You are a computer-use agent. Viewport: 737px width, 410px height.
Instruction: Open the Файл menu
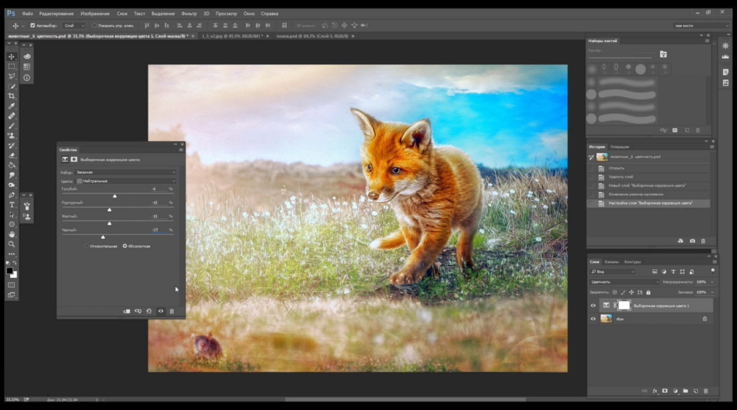27,13
